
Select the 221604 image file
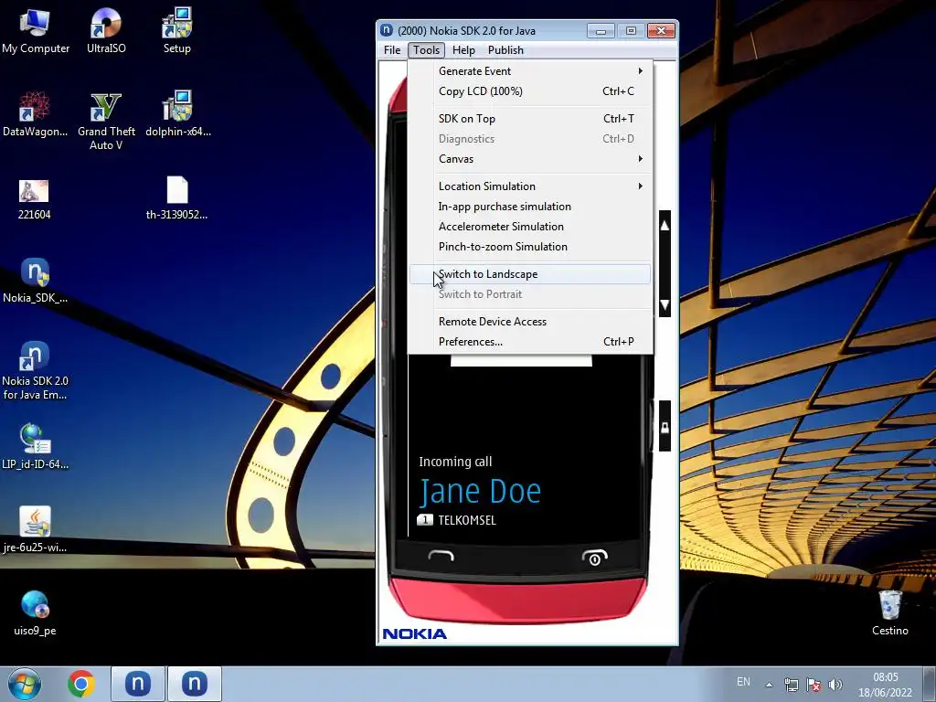pos(34,199)
